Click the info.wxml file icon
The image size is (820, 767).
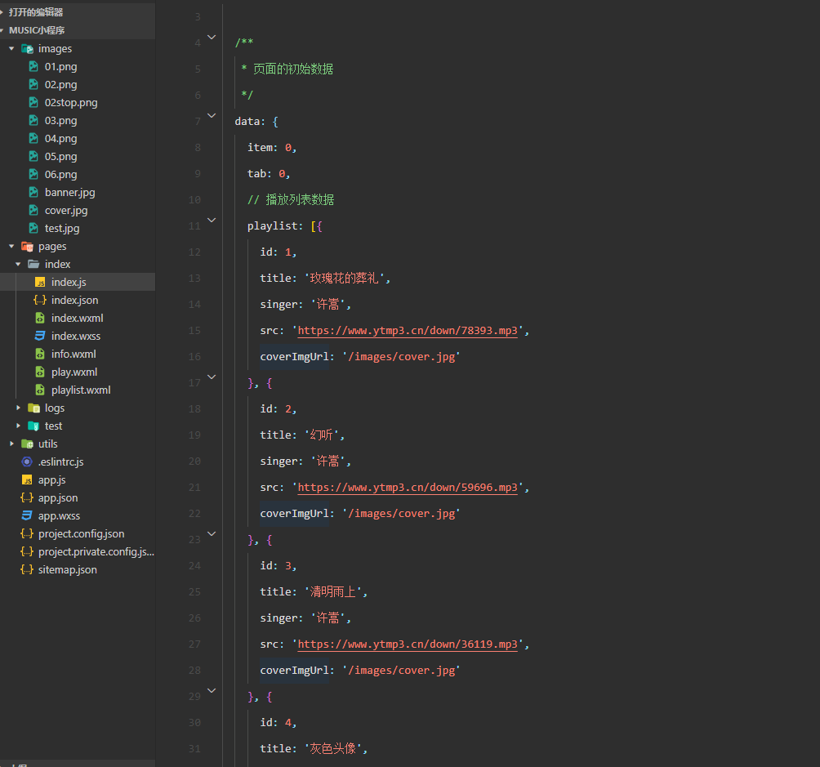tap(40, 355)
